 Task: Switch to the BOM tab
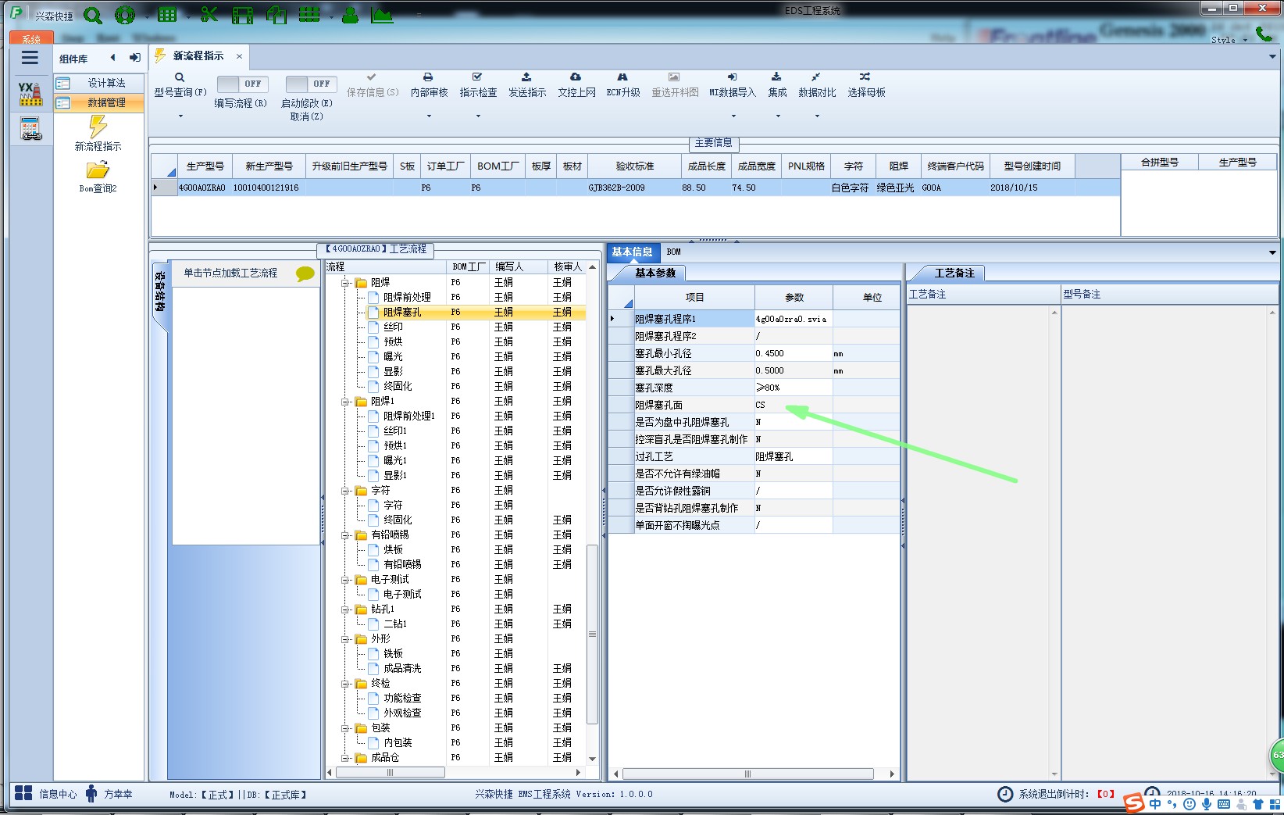[673, 252]
